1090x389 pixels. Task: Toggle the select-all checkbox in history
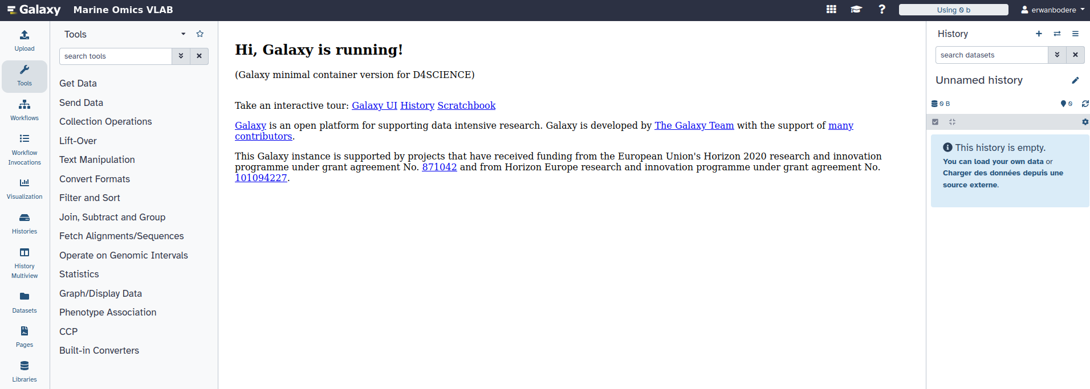[x=935, y=122]
